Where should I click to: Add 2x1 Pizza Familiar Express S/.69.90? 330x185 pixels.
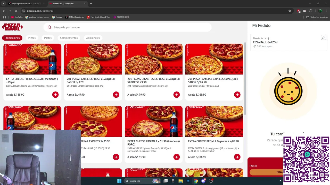(237, 95)
